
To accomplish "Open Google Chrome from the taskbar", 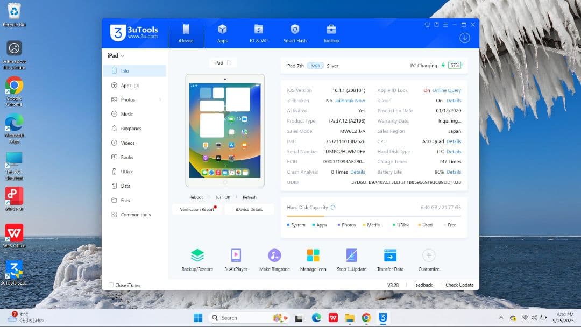I will tap(366, 318).
